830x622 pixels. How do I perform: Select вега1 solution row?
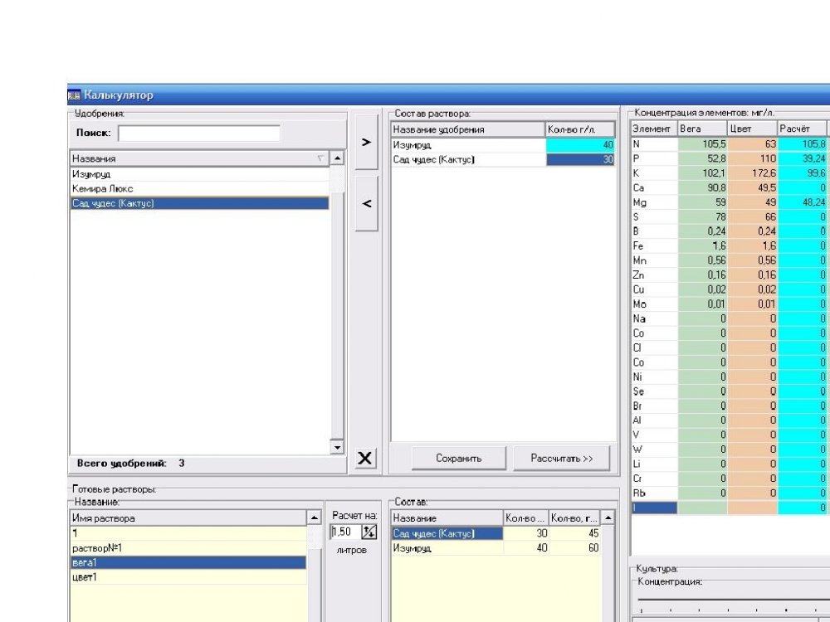[188, 563]
